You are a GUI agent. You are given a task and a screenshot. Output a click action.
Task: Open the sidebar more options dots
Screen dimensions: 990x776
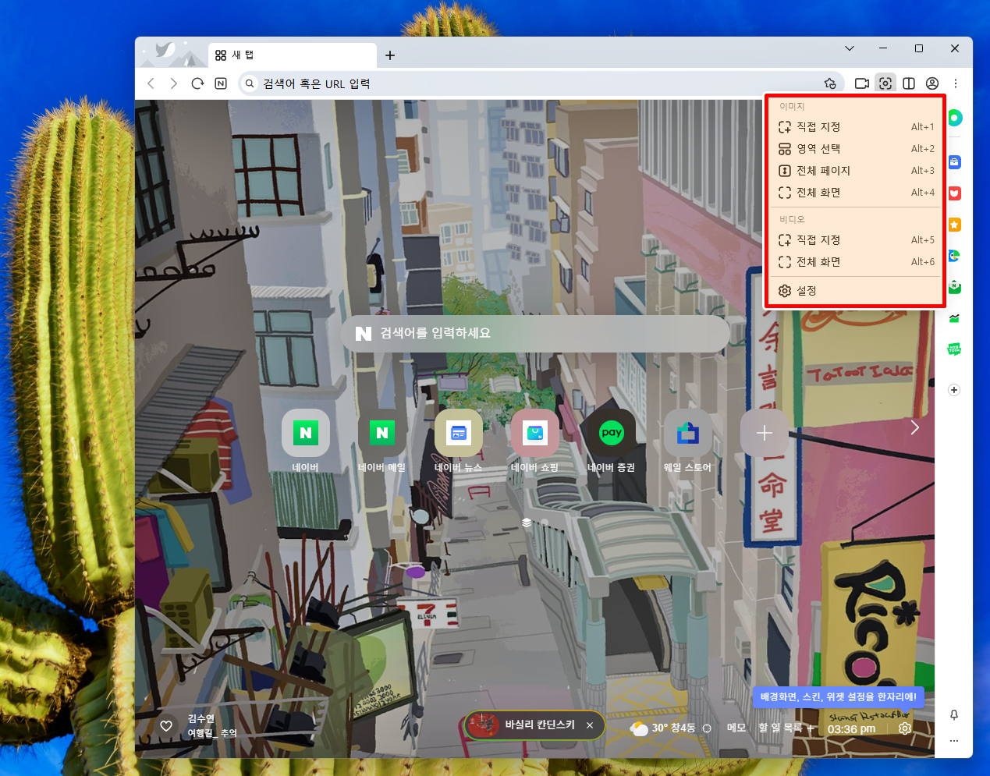pos(954,741)
